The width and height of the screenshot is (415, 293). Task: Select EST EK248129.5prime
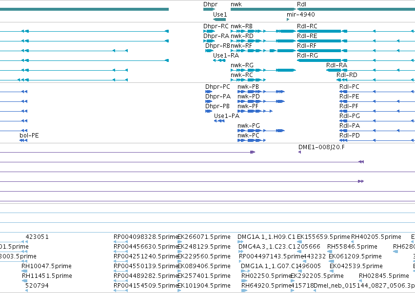[179, 252]
